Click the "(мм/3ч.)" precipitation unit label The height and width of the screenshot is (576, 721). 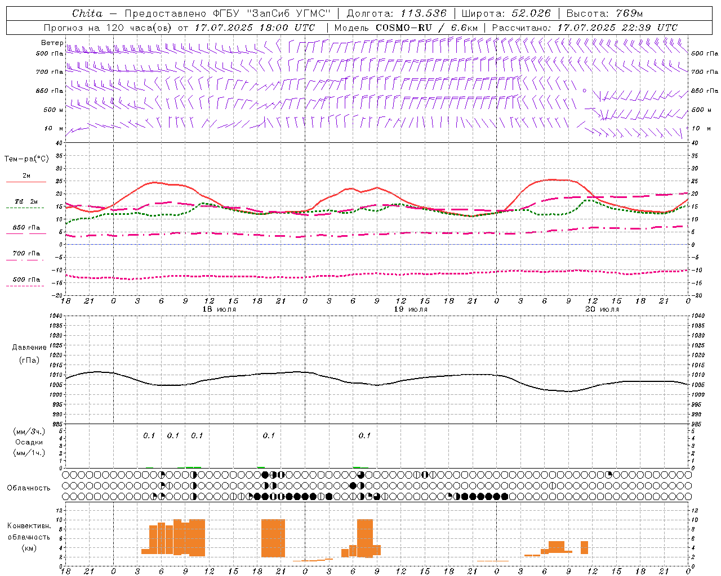click(x=29, y=431)
